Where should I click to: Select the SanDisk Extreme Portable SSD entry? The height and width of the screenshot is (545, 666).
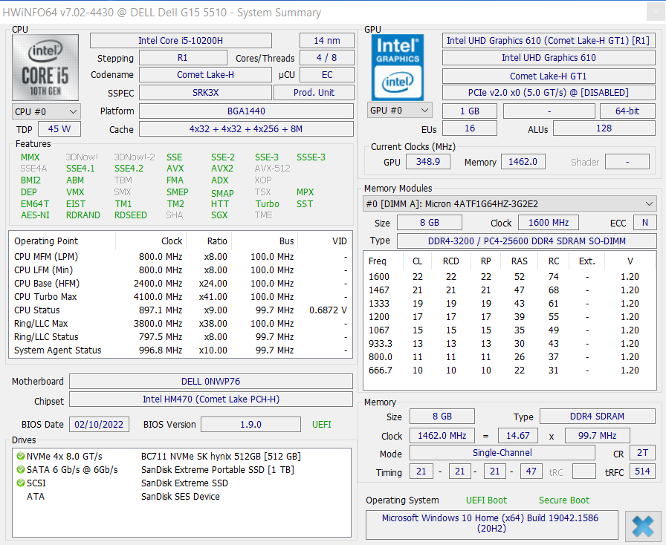point(217,470)
